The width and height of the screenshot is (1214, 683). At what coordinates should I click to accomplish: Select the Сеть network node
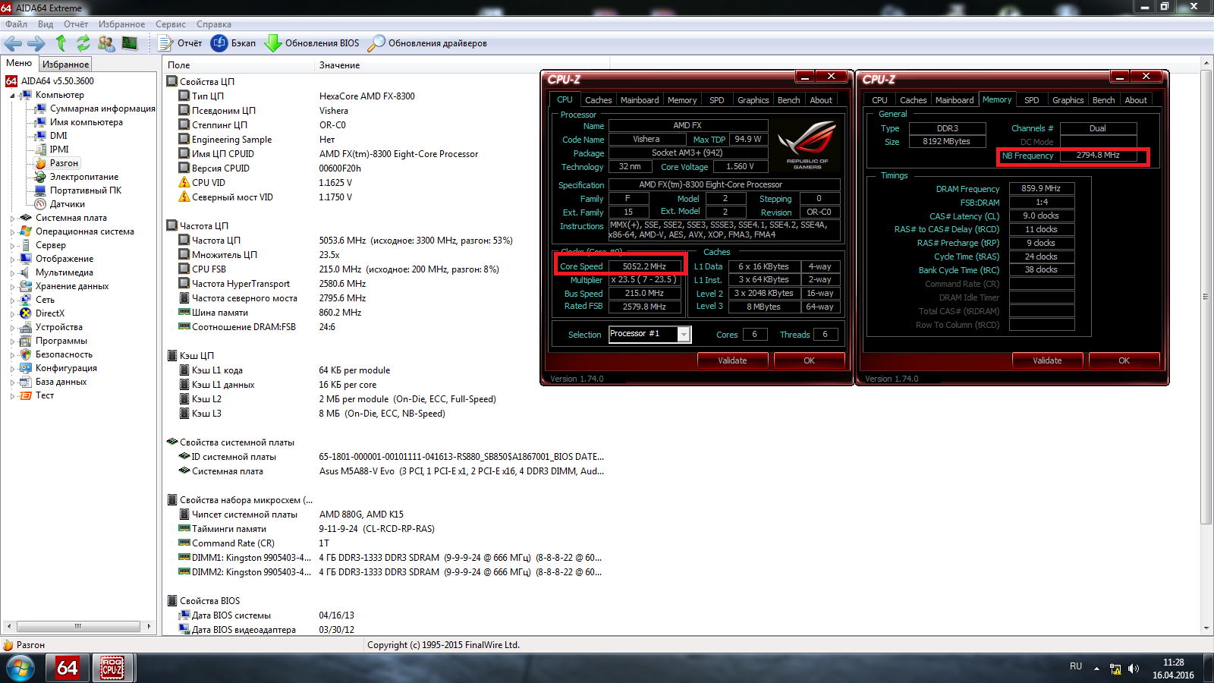[x=45, y=300]
